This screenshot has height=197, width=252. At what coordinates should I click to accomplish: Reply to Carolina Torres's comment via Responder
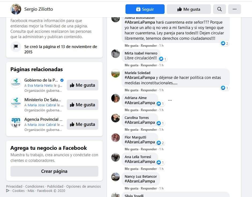(149, 130)
